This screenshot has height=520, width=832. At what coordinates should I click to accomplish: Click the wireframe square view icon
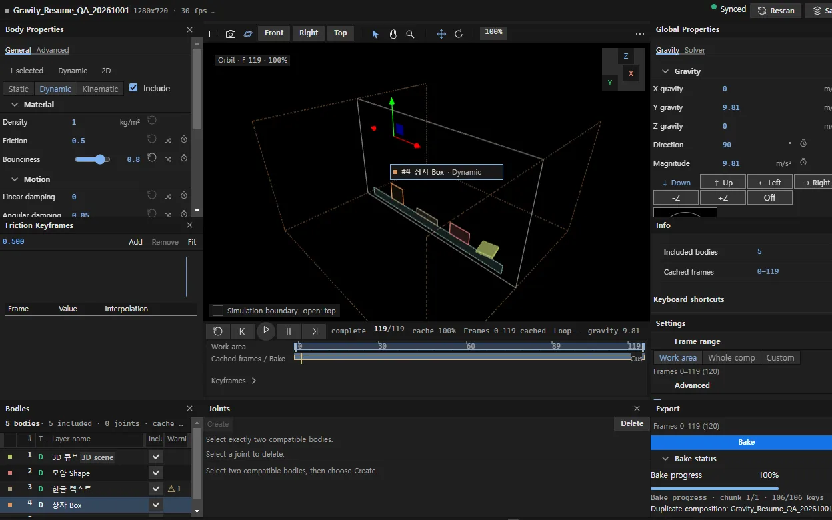click(x=213, y=34)
